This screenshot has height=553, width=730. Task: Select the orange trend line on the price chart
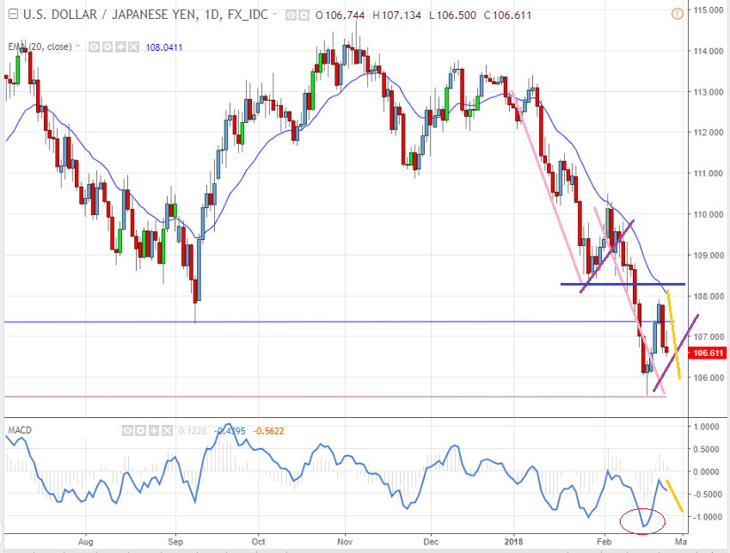[673, 335]
